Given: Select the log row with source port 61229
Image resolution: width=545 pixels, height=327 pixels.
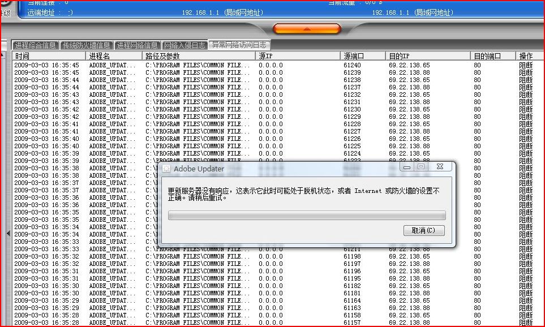Looking at the screenshot, I should (278, 117).
